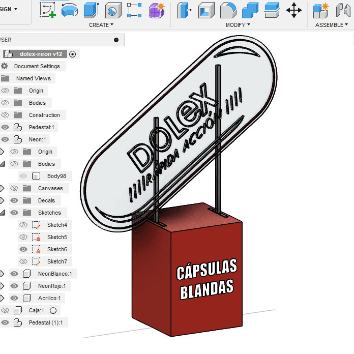The height and width of the screenshot is (354, 354).
Task: Collapse the Sketches folder
Action: [x=2, y=213]
